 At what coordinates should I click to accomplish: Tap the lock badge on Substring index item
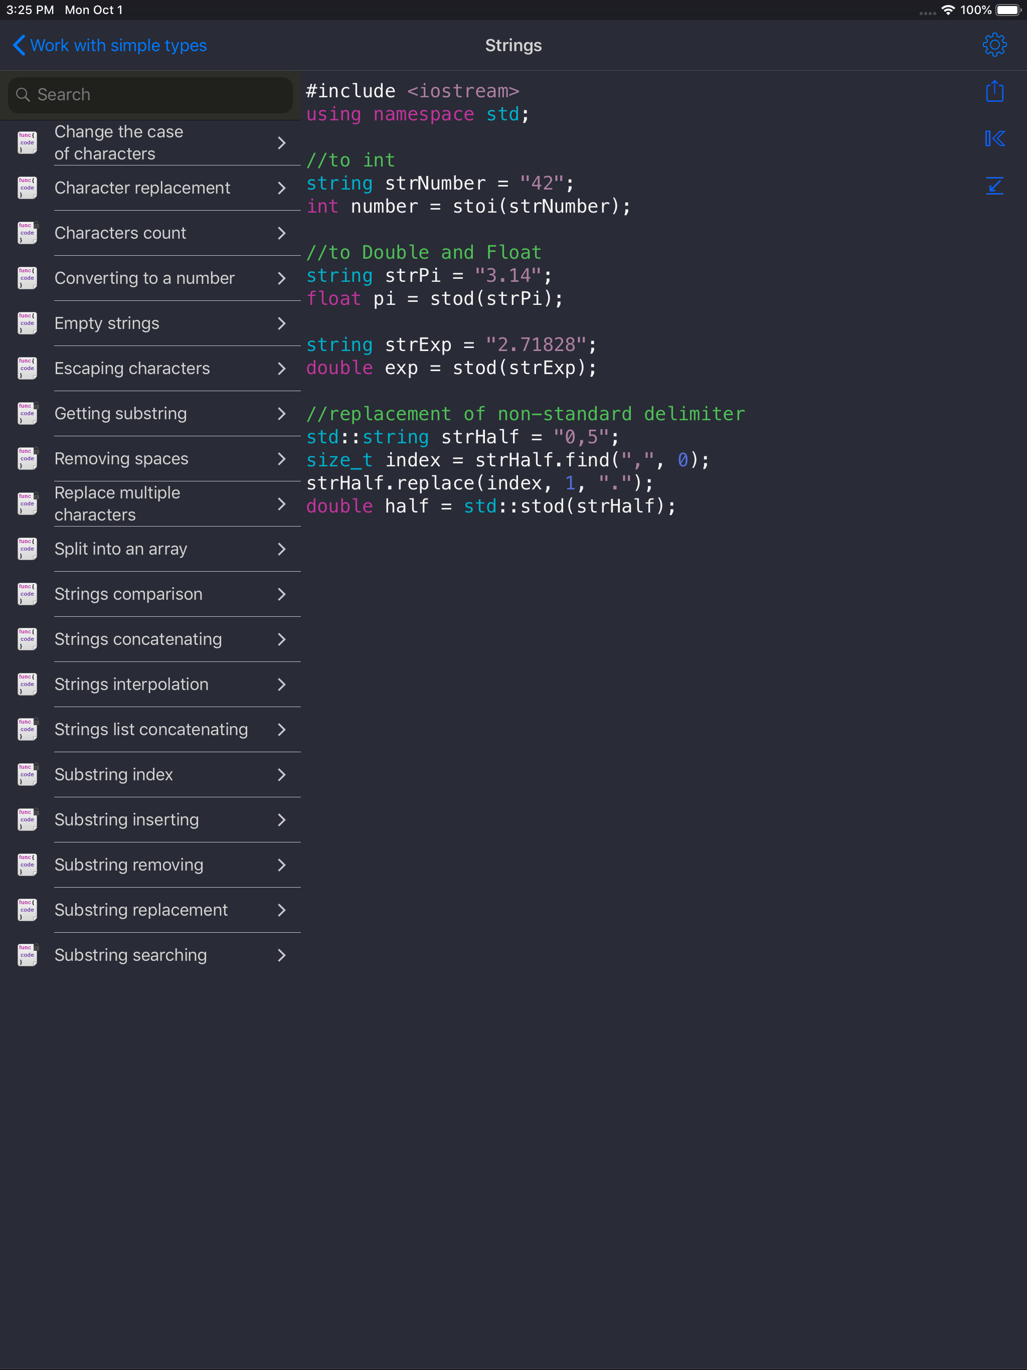click(x=36, y=766)
